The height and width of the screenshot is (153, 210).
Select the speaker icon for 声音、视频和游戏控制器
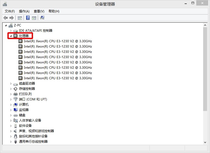(15, 131)
